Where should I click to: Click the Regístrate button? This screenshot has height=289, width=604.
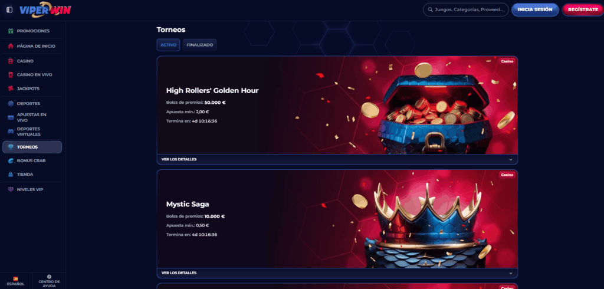(x=583, y=9)
